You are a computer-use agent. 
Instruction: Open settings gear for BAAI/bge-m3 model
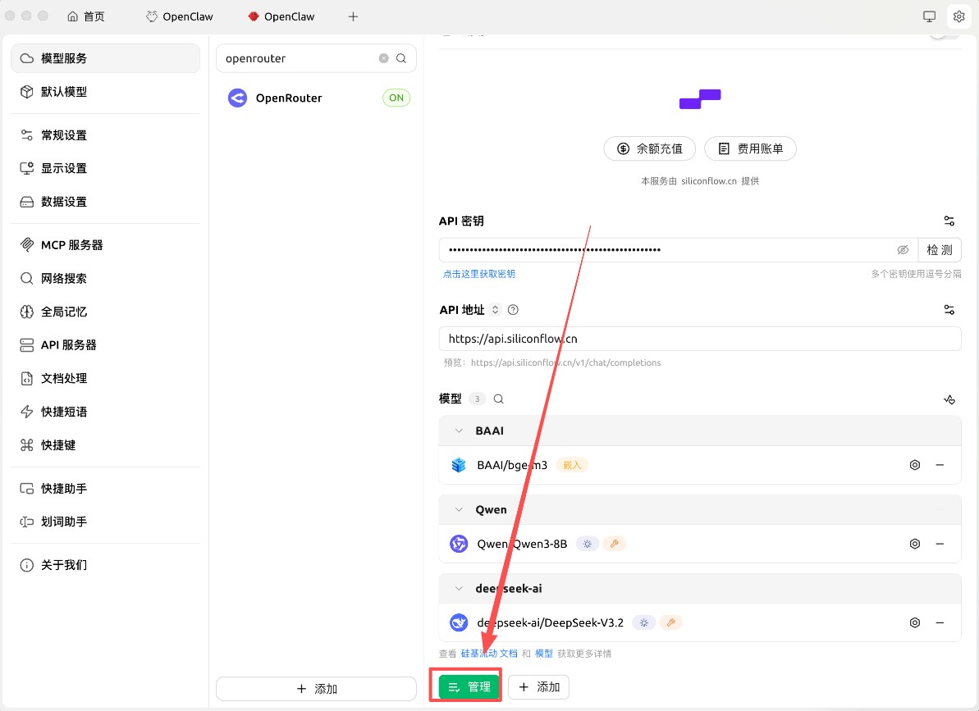[915, 464]
